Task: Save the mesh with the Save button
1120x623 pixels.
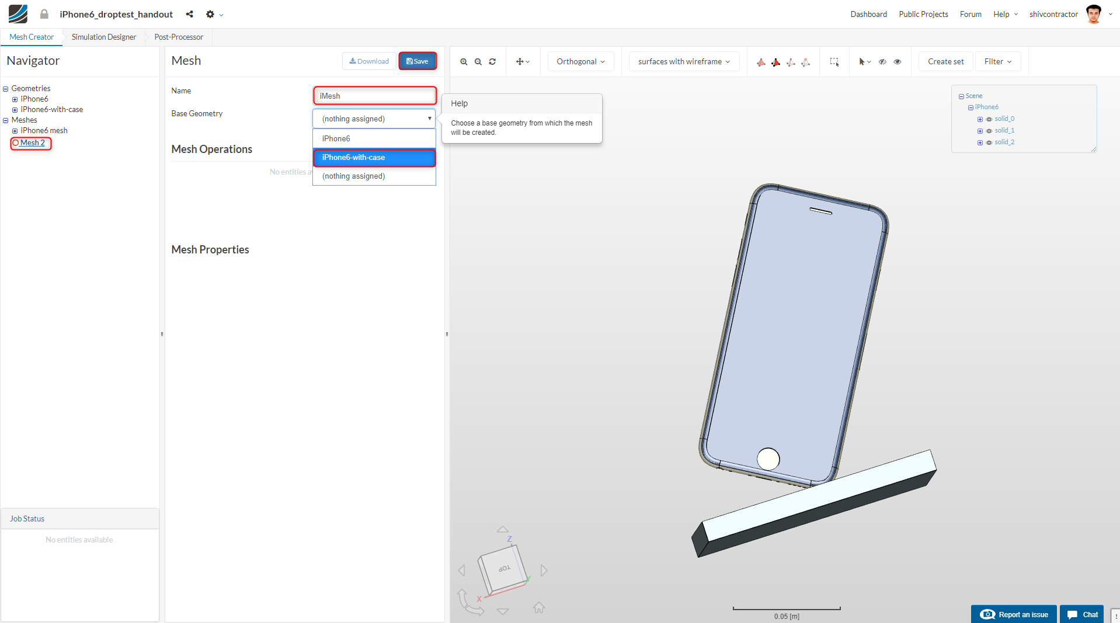Action: 418,61
